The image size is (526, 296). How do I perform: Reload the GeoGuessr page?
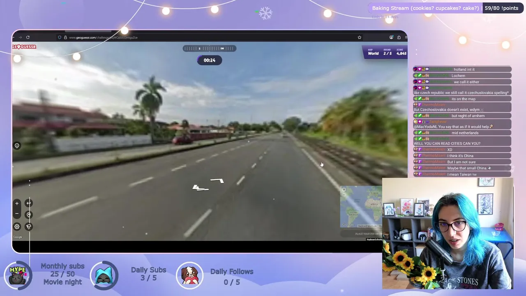pyautogui.click(x=28, y=37)
